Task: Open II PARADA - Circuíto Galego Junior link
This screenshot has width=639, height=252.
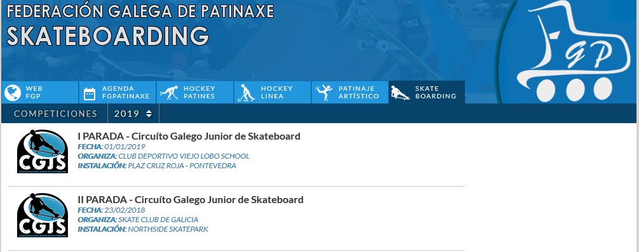Action: point(191,199)
